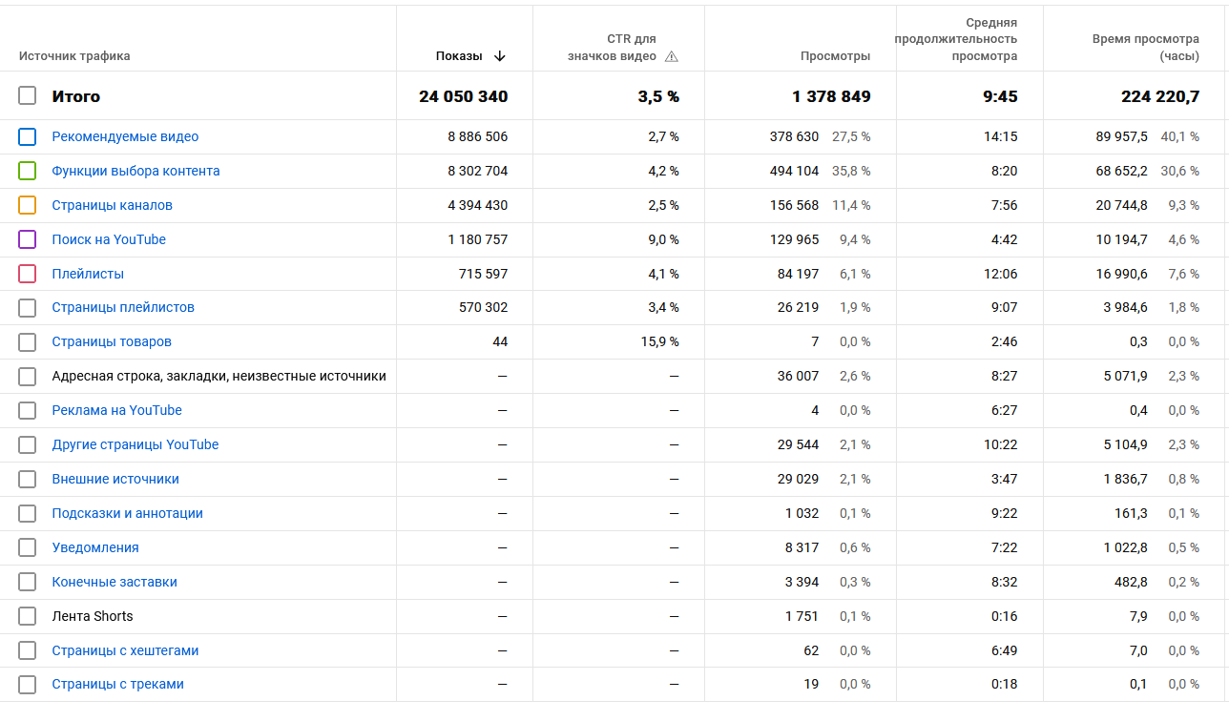
Task: Toggle the Итого checkbox
Action: (x=28, y=95)
